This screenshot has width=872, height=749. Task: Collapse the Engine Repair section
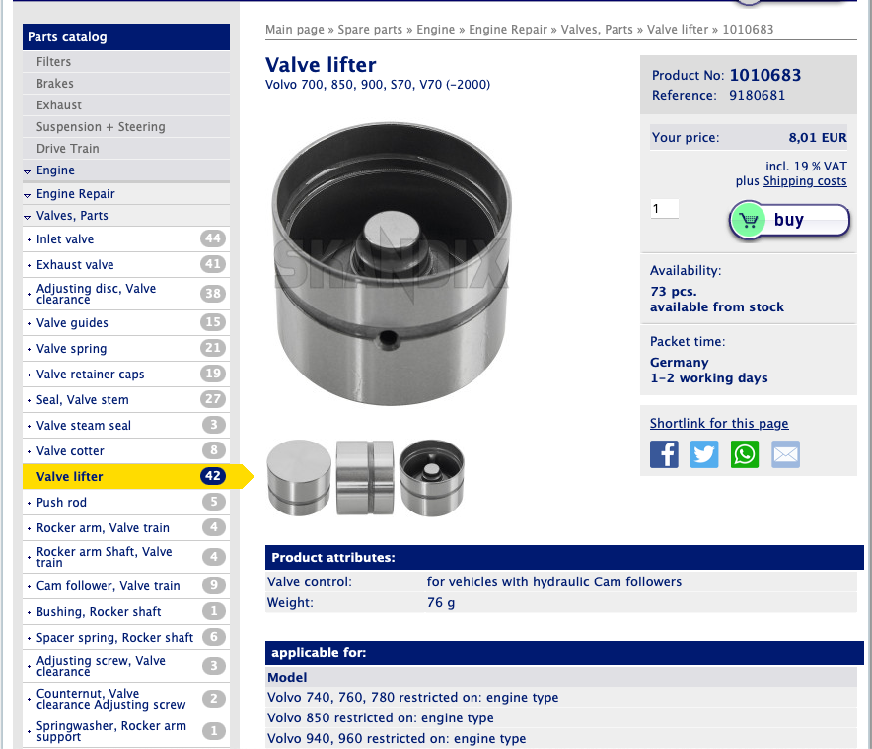(75, 194)
